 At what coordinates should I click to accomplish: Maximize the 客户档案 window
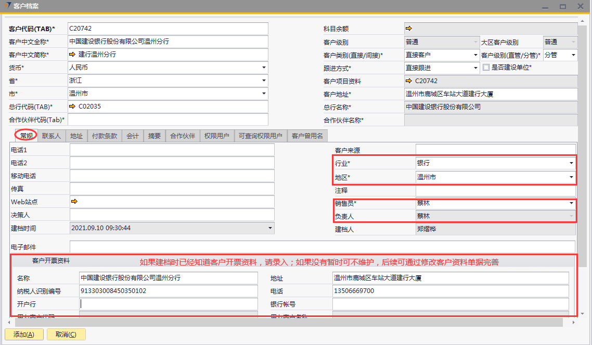563,7
